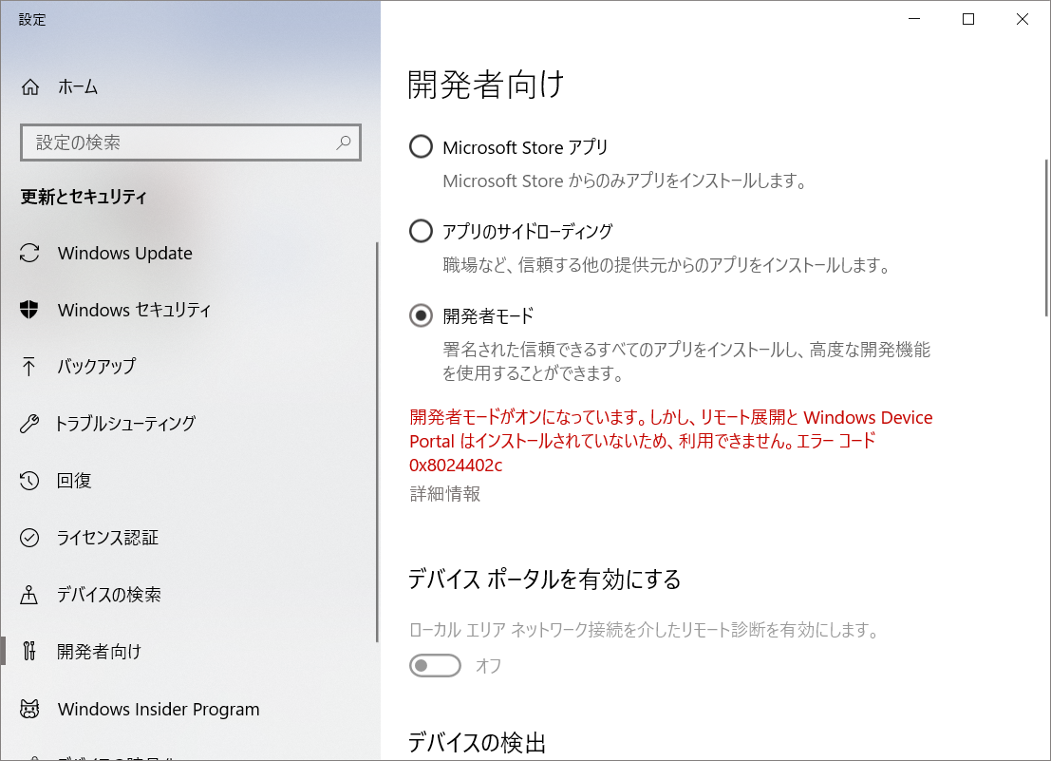Click the デバイス ポータルを有効にする heading
Viewport: 1051px width, 761px height.
point(544,580)
